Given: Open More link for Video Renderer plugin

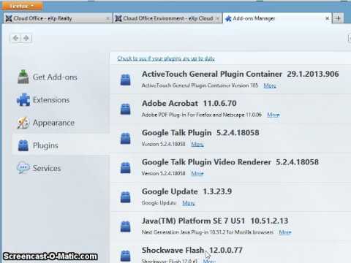Looking at the screenshot, I should [197, 173].
